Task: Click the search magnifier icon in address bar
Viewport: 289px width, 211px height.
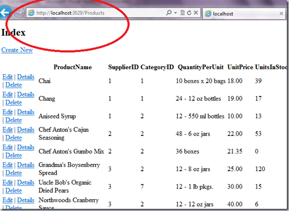Action: [x=169, y=13]
